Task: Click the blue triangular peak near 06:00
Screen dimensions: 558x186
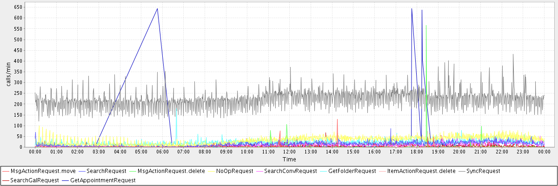Action: (157, 9)
